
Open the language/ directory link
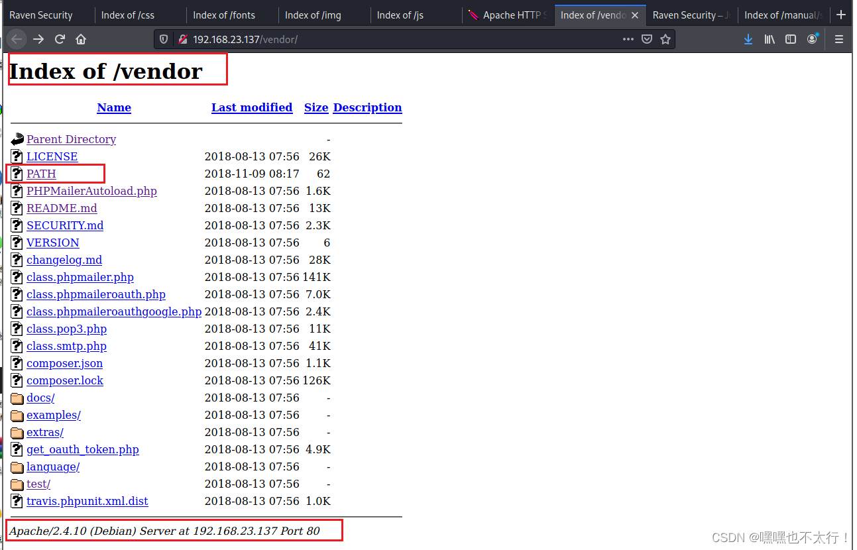point(53,467)
